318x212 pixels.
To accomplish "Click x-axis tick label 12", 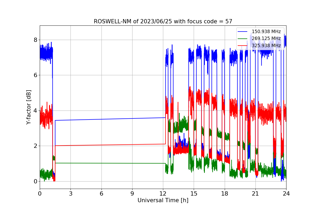I will (x=163, y=193).
